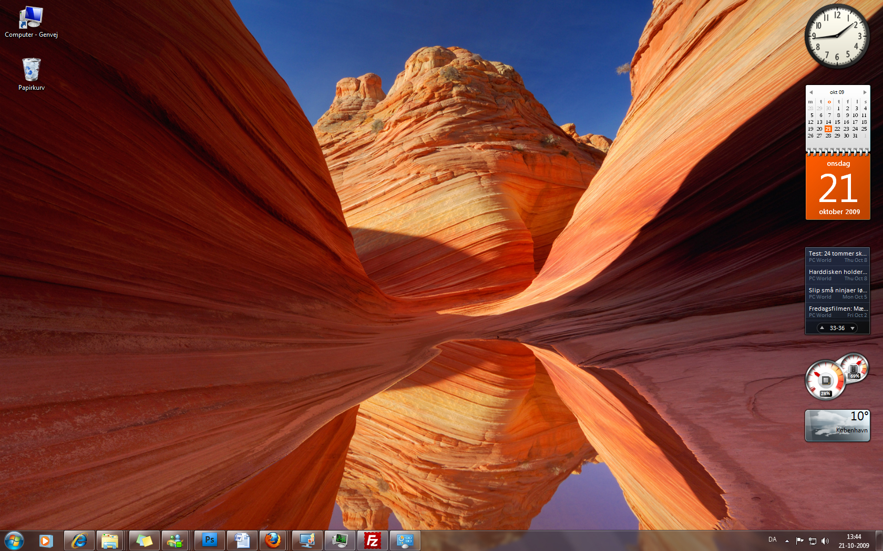Click the DA input language indicator

click(x=772, y=539)
